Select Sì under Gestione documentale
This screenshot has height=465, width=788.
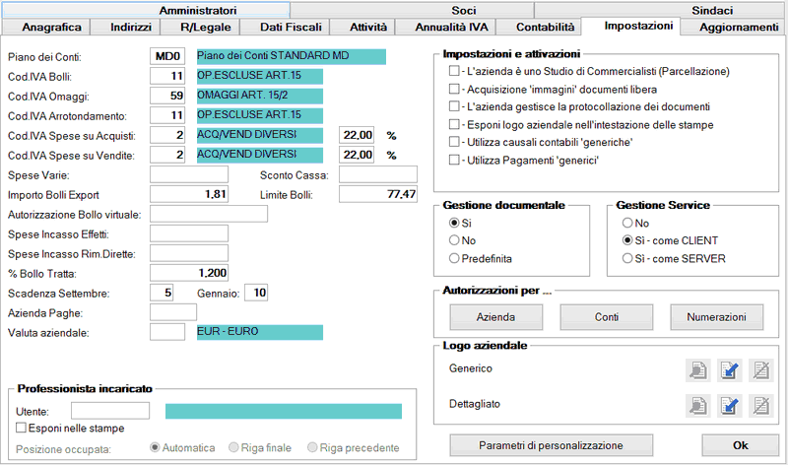[454, 223]
